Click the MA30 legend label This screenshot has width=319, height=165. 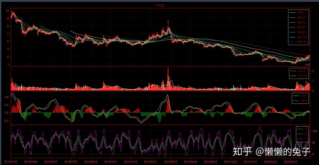[302, 27]
